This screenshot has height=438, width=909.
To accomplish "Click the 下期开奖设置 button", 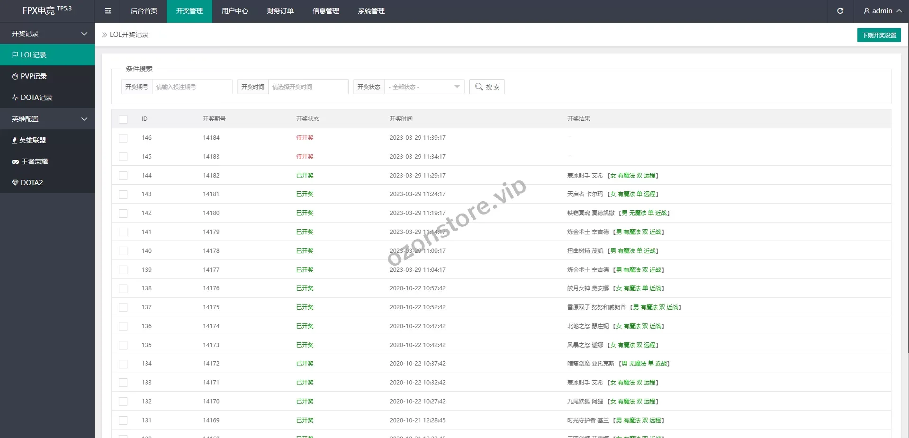I will 879,35.
